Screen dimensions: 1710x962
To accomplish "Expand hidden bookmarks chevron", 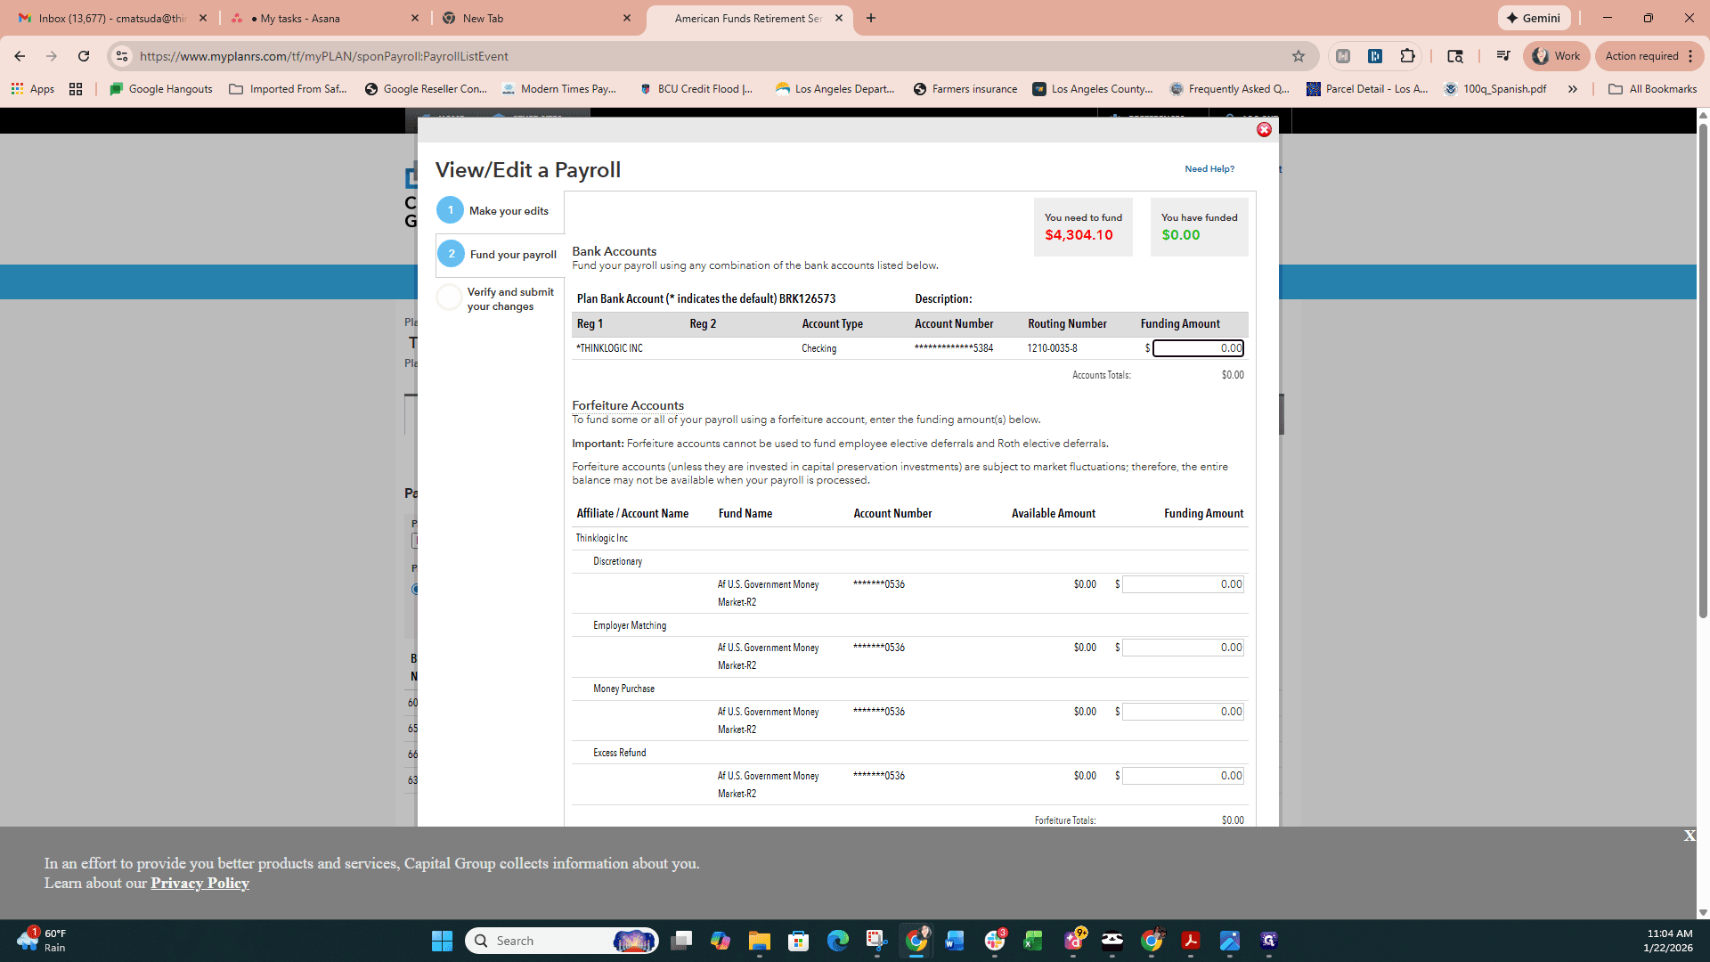I will pos(1573,89).
